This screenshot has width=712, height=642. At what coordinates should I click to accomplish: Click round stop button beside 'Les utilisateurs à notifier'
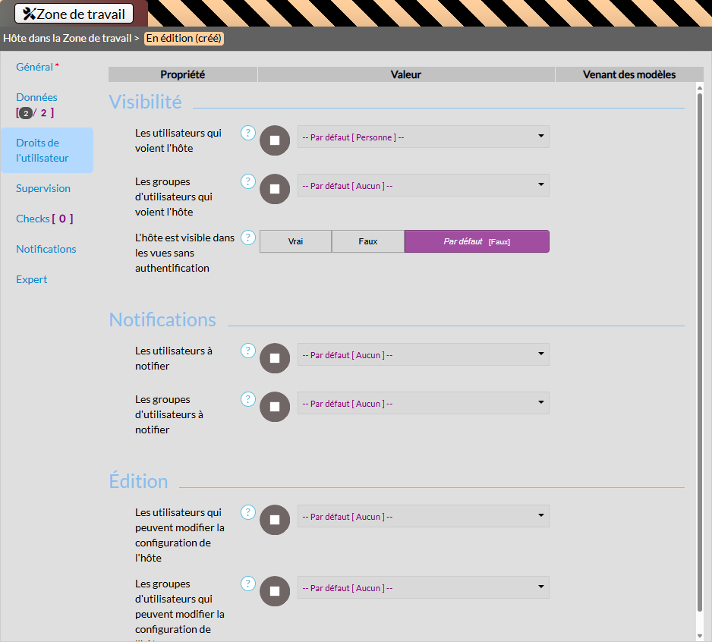(275, 358)
